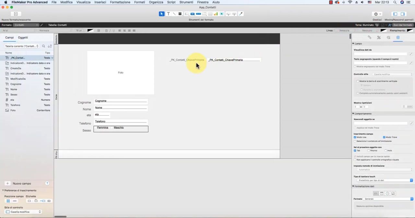The image size is (415, 218).
Task: Click the Wi-Fi status icon
Action: tap(350, 2)
